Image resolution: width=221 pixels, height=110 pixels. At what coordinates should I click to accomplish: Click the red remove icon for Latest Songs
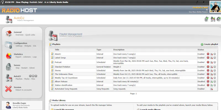(208, 58)
